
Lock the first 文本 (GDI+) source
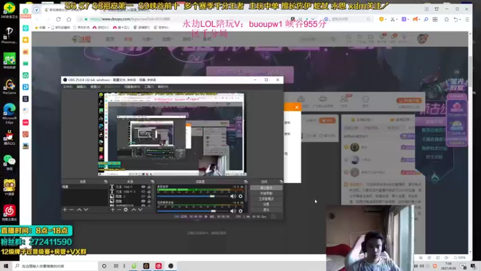click(x=149, y=187)
